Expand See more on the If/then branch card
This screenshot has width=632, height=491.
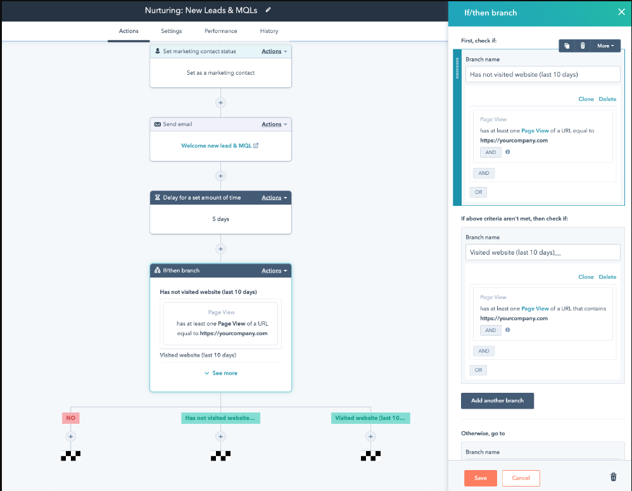220,373
